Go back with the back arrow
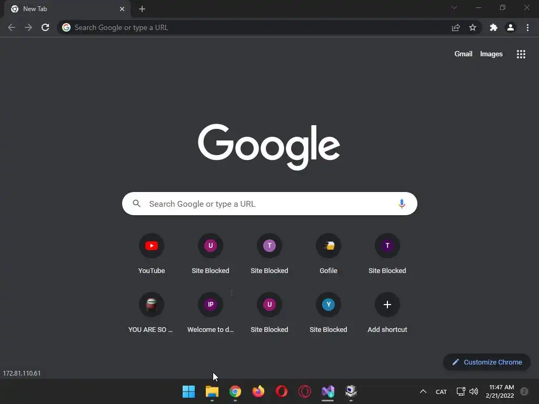 (x=12, y=27)
